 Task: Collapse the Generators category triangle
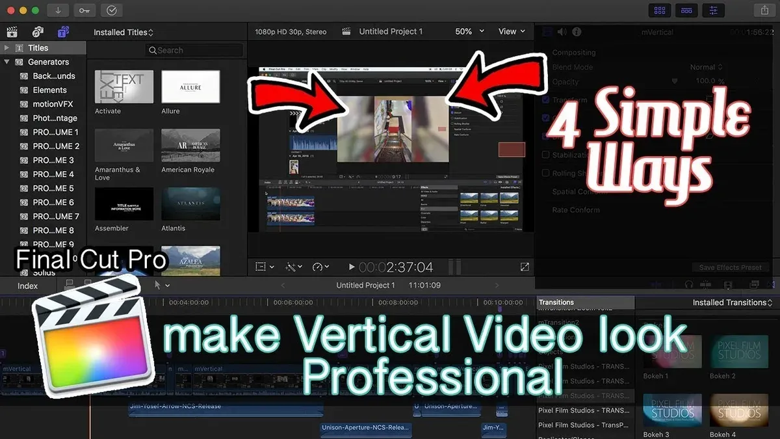click(x=6, y=62)
